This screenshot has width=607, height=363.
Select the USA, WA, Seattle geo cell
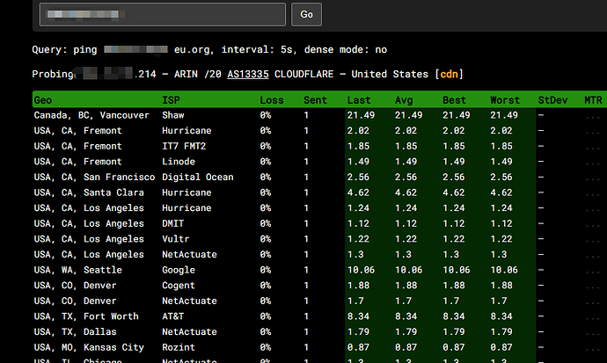click(77, 270)
